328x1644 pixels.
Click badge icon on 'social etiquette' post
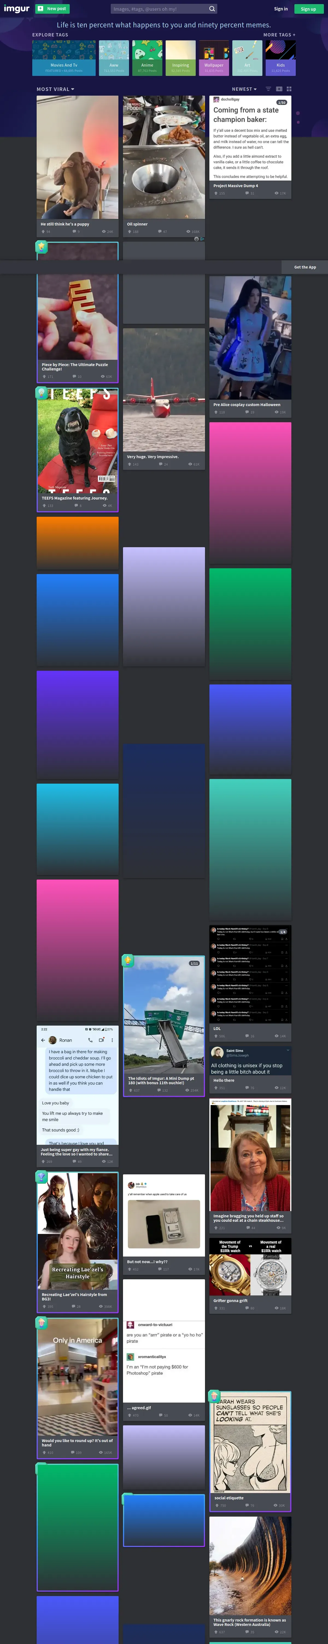214,1396
